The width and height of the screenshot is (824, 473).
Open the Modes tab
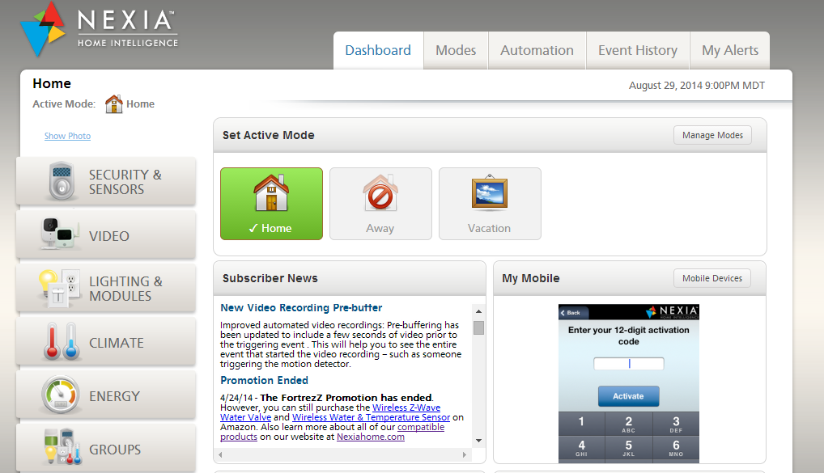456,50
